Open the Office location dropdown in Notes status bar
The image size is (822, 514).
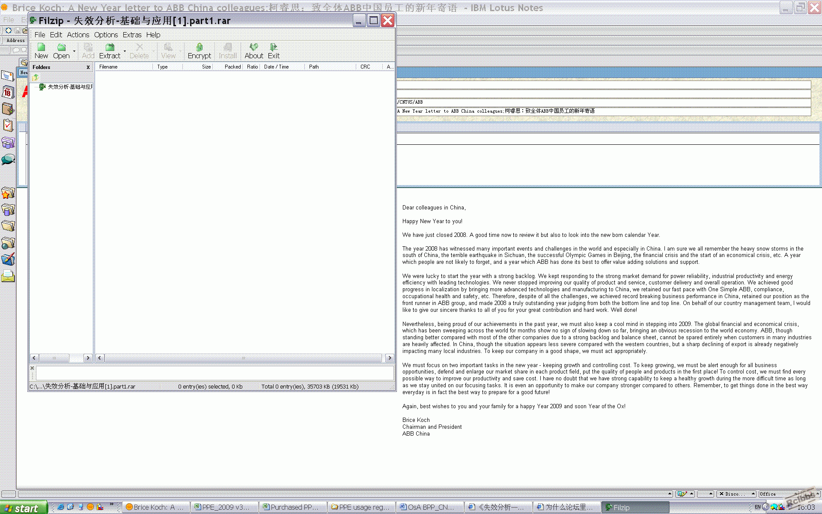[778, 494]
